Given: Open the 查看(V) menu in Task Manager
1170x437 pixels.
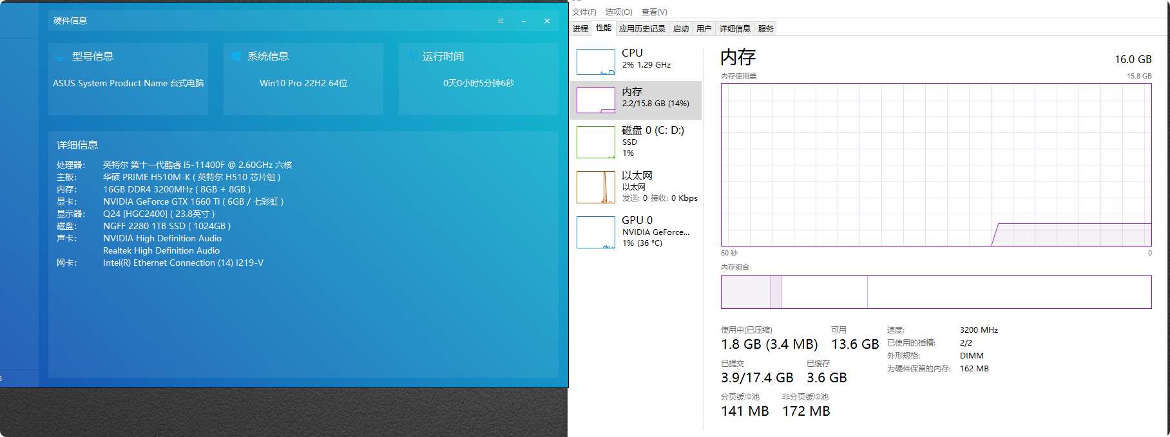Looking at the screenshot, I should pos(654,12).
